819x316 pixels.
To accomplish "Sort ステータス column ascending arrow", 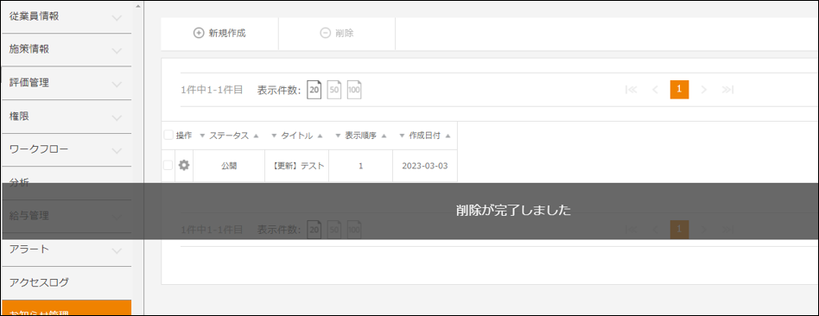I will 256,136.
